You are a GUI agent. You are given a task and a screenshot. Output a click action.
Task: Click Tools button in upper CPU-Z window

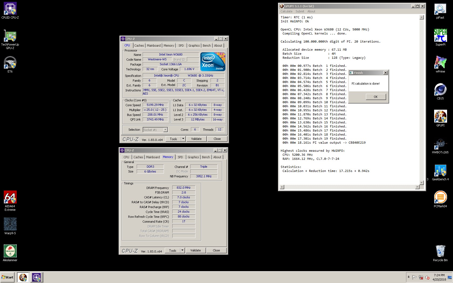point(173,139)
